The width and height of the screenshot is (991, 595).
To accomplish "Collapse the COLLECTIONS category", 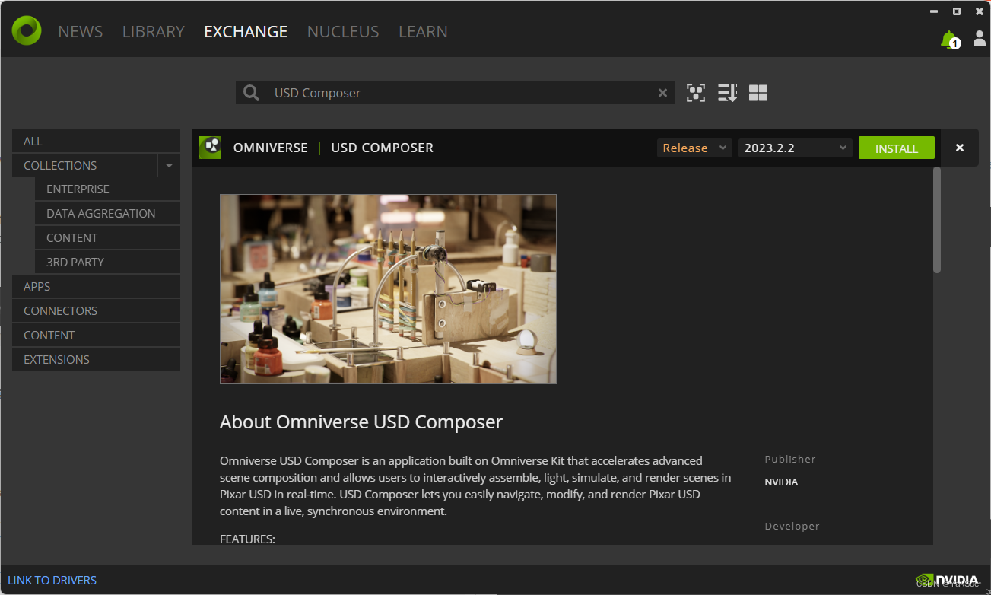I will 169,164.
